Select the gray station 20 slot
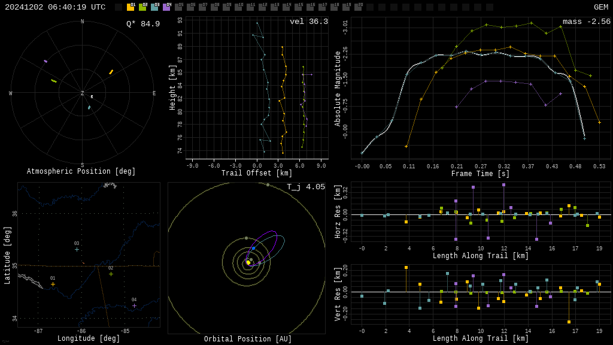Screen dimensions: 613x345 pyautogui.click(x=358, y=7)
